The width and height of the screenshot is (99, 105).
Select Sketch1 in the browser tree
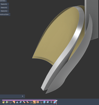pos(4,4)
